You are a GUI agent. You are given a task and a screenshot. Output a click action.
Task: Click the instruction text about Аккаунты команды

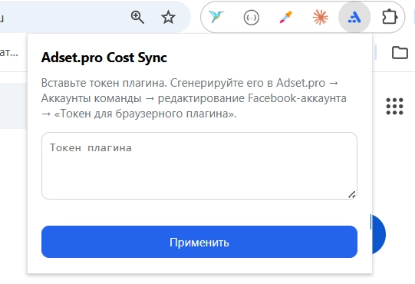194,98
